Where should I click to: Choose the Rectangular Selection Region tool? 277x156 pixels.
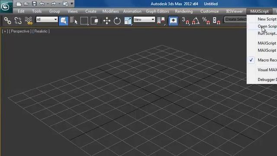tap(84, 21)
